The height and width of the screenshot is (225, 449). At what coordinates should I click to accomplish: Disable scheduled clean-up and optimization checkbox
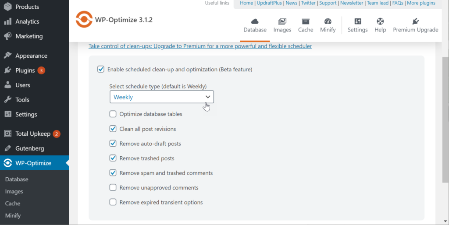click(x=101, y=69)
